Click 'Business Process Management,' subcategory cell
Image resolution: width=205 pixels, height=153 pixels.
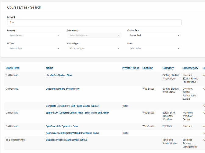click(190, 143)
